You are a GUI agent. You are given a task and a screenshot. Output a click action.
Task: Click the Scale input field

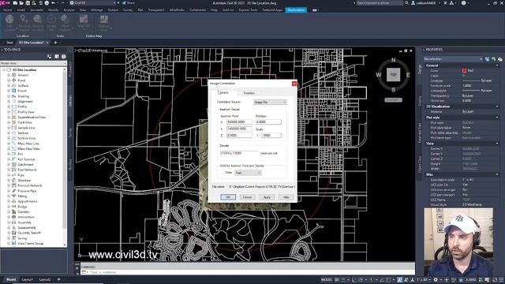pyautogui.click(x=271, y=136)
